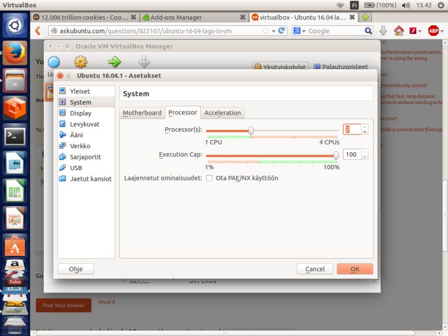Click the Execution Cap slider handle
Screen dimensions: 448x336
(x=335, y=155)
